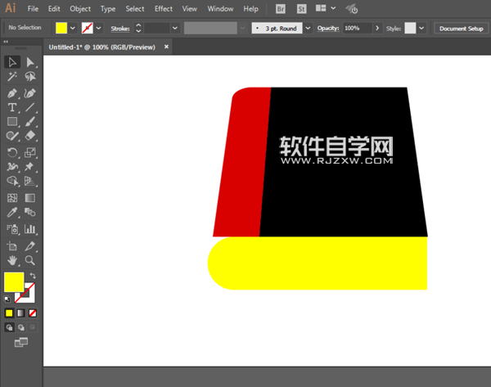This screenshot has width=491, height=387.
Task: Select the Column Graph tool
Action: pos(30,229)
